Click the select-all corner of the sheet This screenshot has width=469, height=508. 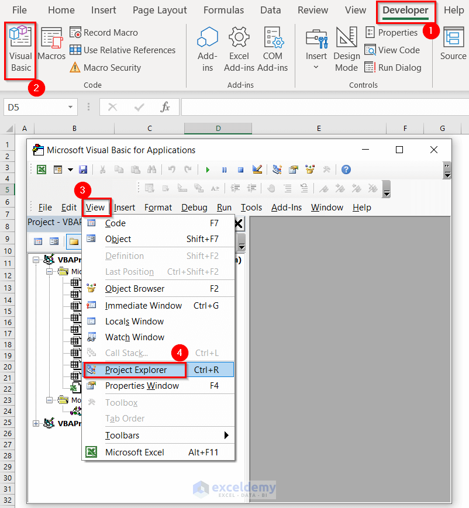(x=9, y=129)
